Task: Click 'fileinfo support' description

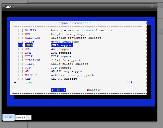Action: 66,60
